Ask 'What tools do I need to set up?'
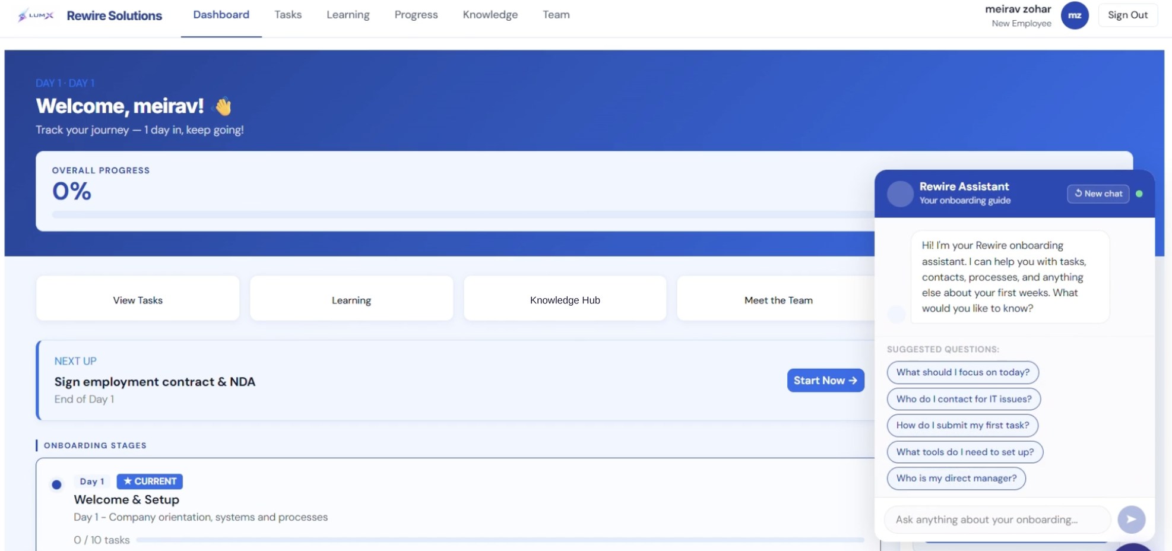Viewport: 1172px width, 551px height. point(965,452)
